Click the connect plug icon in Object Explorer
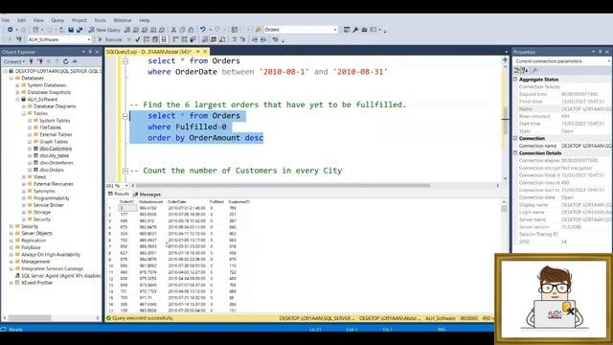This screenshot has width=613, height=345. [32, 61]
